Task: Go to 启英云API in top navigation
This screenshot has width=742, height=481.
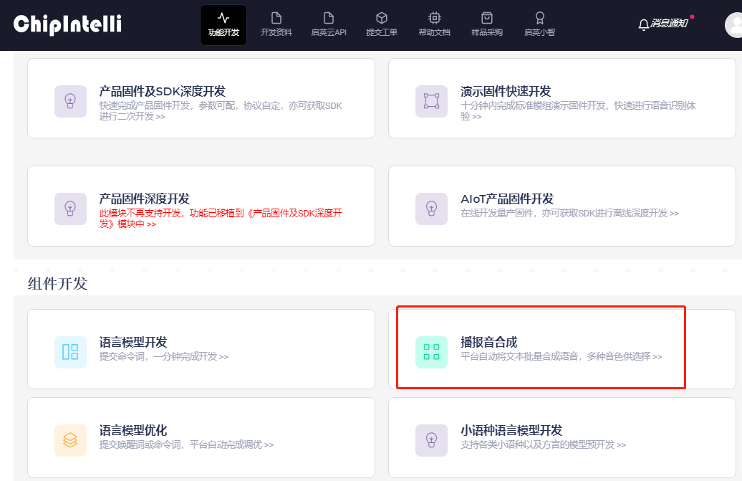Action: point(329,25)
